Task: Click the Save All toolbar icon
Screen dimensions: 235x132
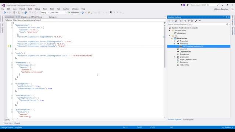Action: click(x=26, y=12)
